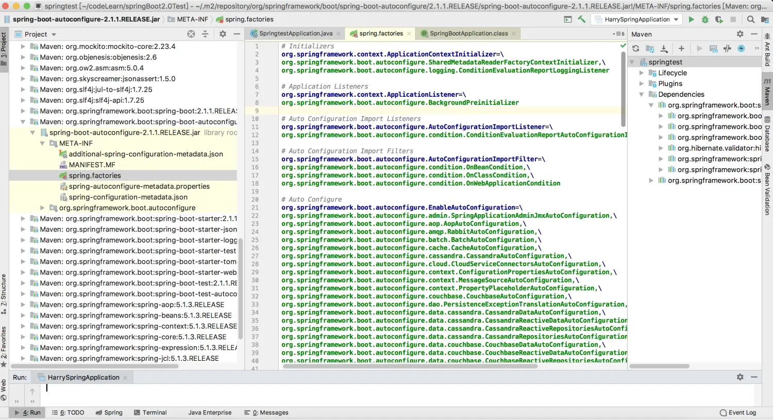The image size is (773, 420).
Task: Click the editor vertical scrollbar
Action: point(623,87)
